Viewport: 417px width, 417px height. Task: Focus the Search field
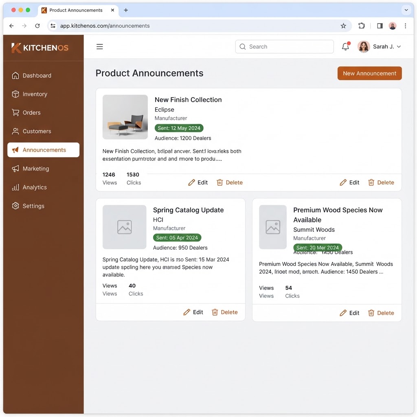coord(284,46)
